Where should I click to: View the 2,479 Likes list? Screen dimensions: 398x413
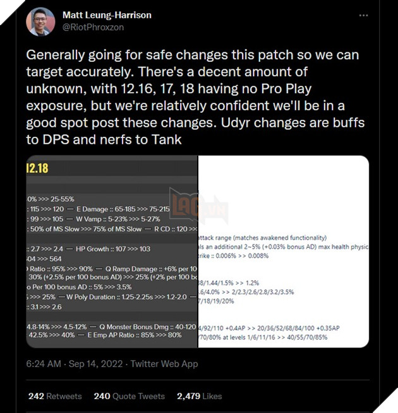tap(199, 396)
